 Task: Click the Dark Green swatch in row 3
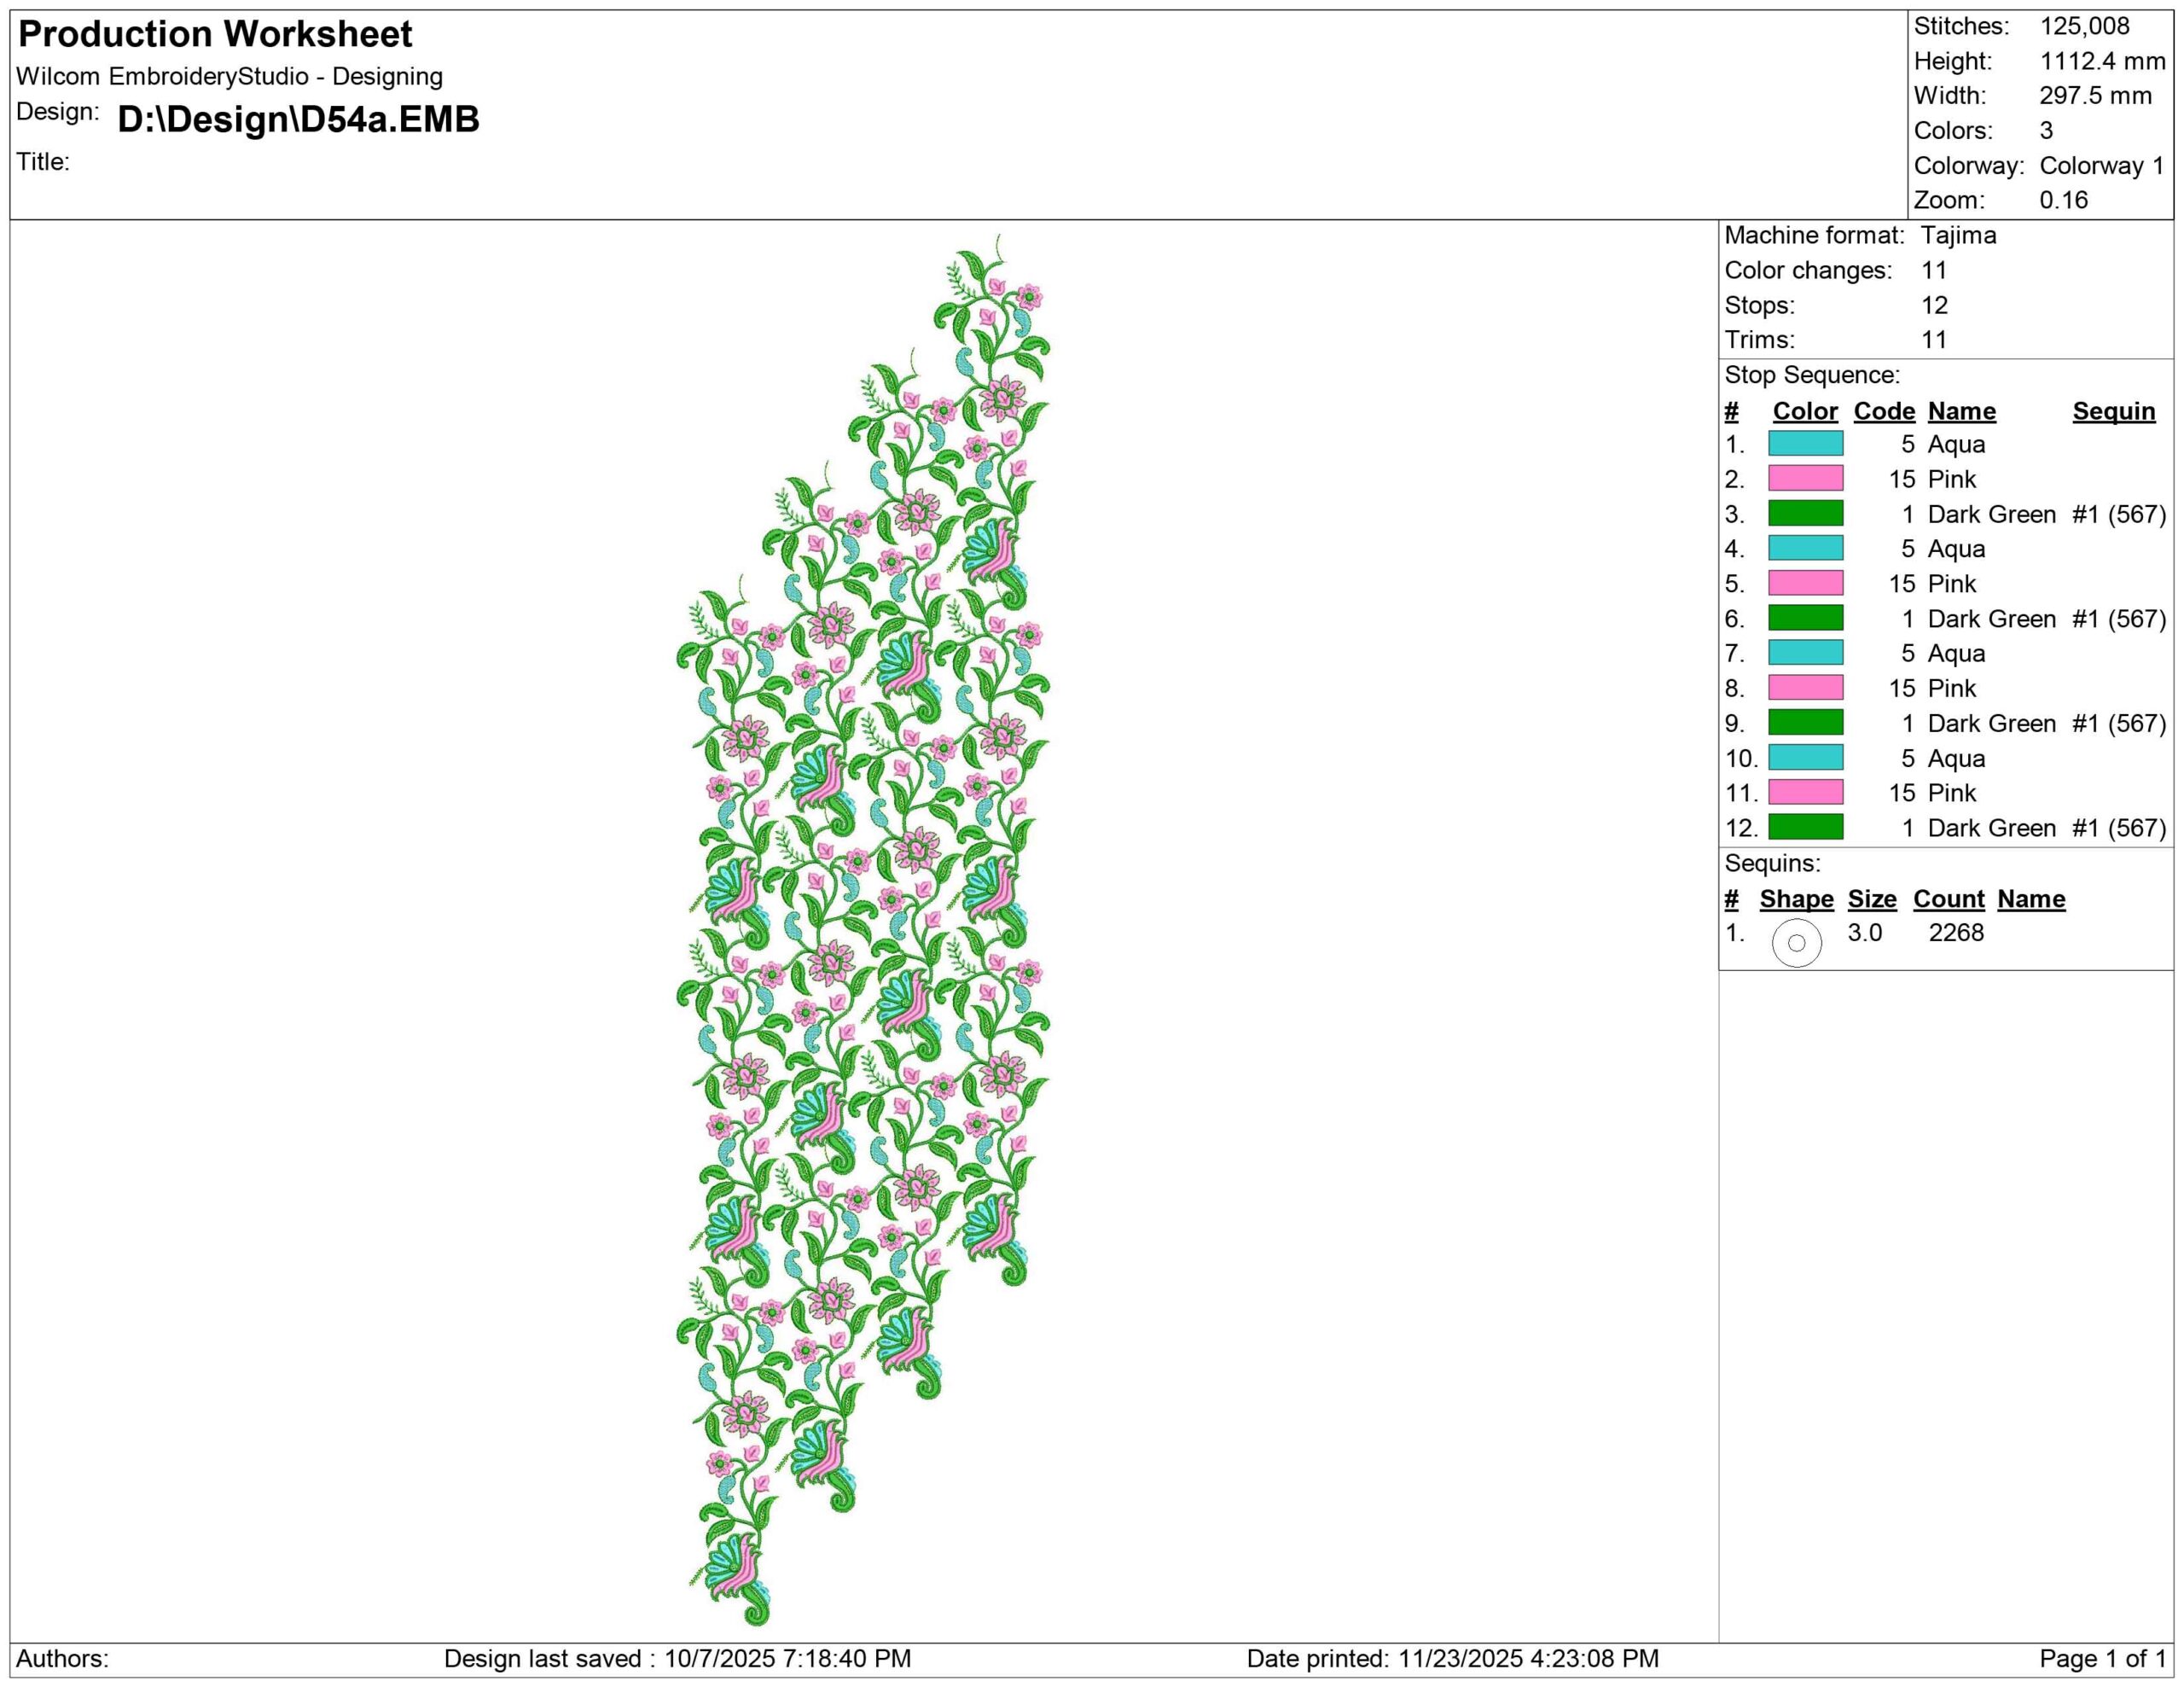click(x=1805, y=513)
